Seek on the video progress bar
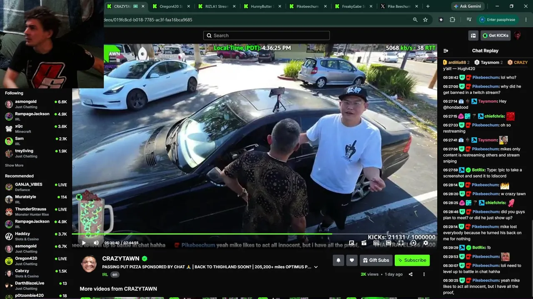The image size is (533, 299). (254, 234)
